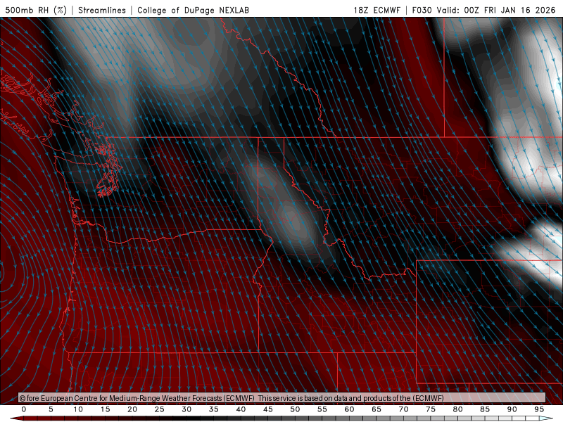Click the "70" color scale label

pos(403,409)
